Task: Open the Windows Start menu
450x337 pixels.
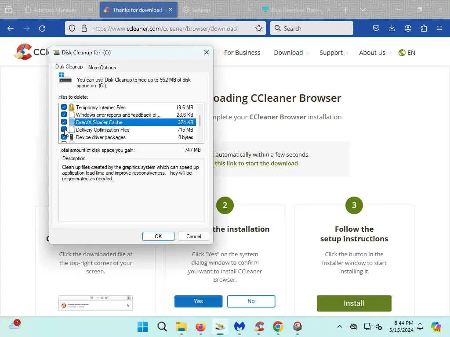Action: tap(143, 326)
